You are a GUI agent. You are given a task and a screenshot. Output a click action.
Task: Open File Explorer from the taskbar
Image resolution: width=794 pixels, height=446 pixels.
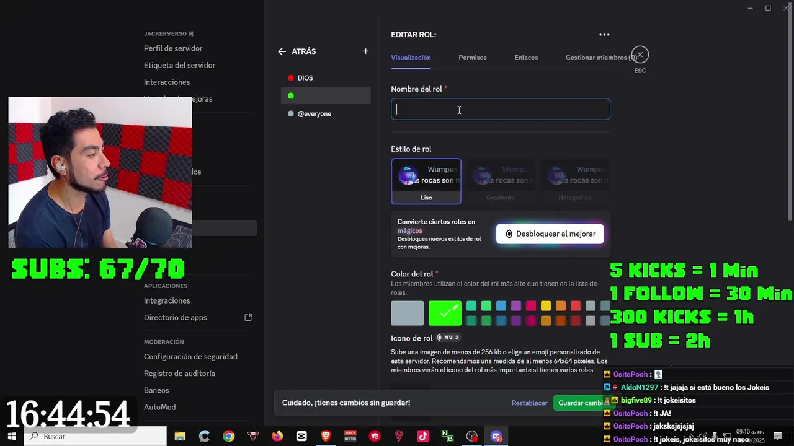tap(180, 436)
